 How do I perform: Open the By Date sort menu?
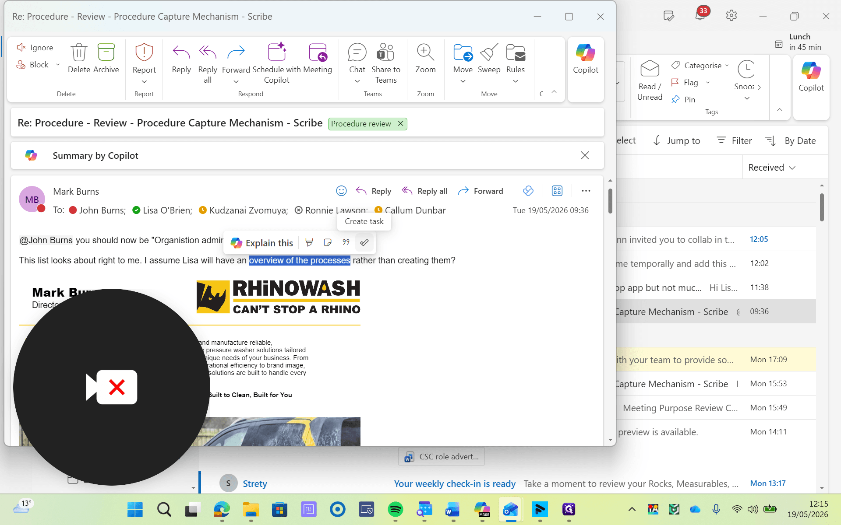[791, 140]
